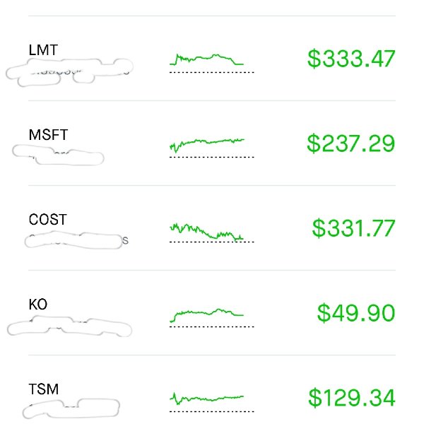Select the redacted holdings text under COST
424x424 pixels.
click(76, 240)
